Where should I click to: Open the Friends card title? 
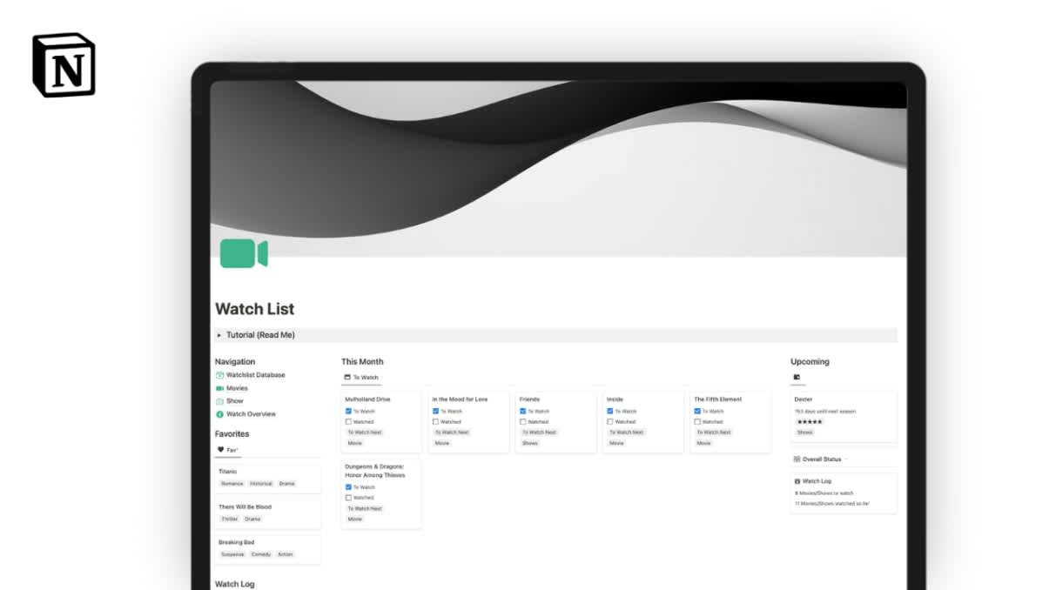pos(529,399)
